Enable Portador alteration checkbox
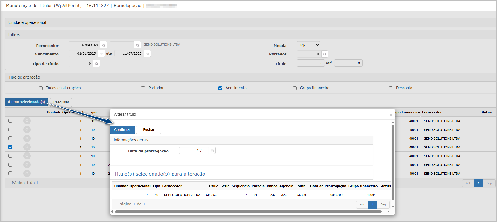This screenshot has height=222, width=497. [x=143, y=88]
